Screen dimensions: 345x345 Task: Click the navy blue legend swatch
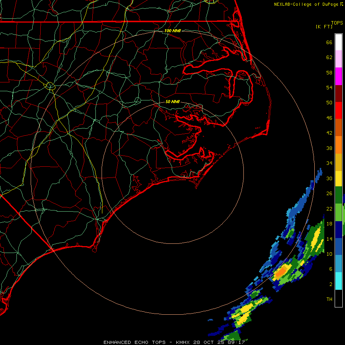point(338,230)
